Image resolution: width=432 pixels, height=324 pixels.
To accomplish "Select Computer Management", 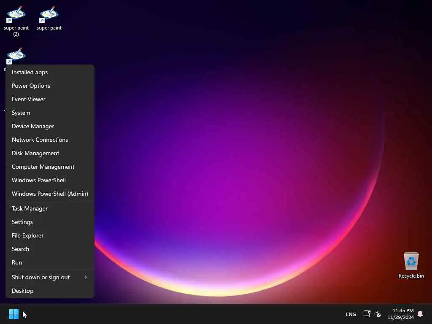I will click(x=50, y=167).
